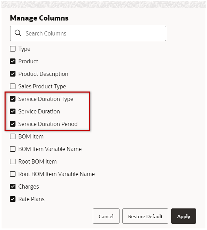Uncheck the Rate Plans column
Viewport: 207px width, 230px height.
(x=13, y=199)
